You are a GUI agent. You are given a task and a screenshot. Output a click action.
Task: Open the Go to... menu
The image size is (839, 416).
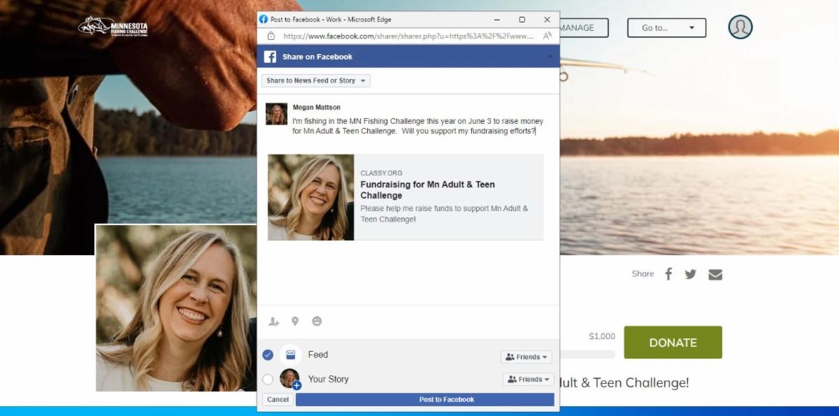coord(666,28)
